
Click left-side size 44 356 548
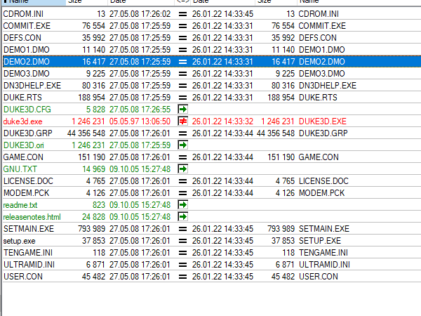click(x=86, y=133)
